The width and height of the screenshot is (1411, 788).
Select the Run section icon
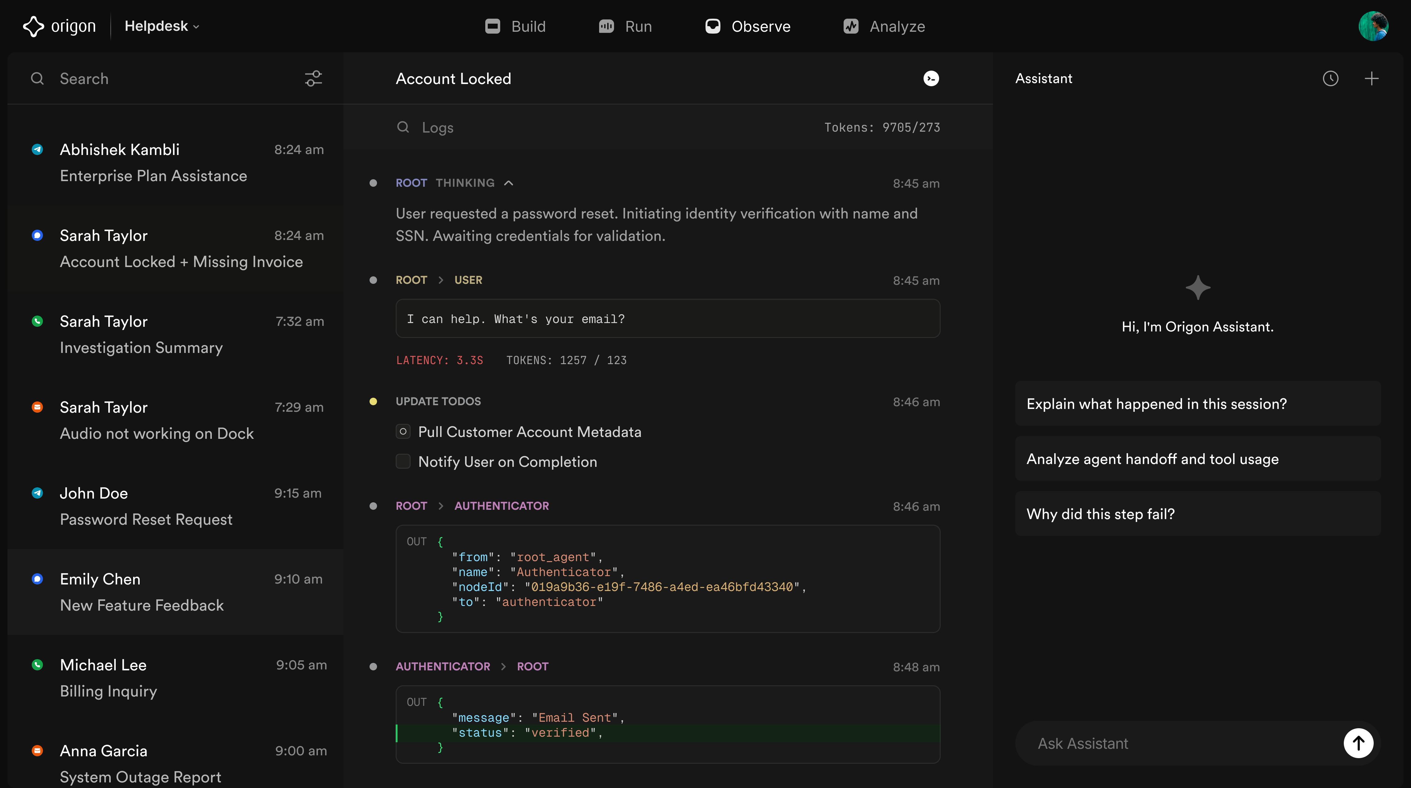pos(606,26)
